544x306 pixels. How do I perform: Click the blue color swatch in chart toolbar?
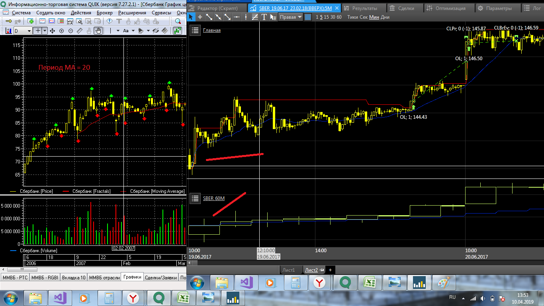click(x=308, y=17)
